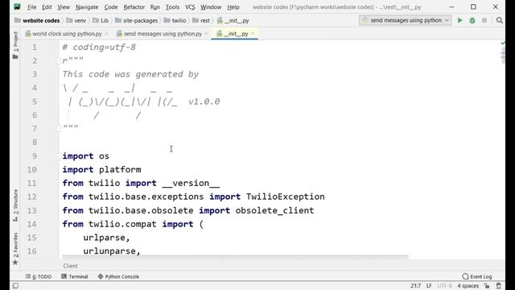The height and width of the screenshot is (290, 515).
Task: Close the __init__.py tab
Action: (253, 34)
